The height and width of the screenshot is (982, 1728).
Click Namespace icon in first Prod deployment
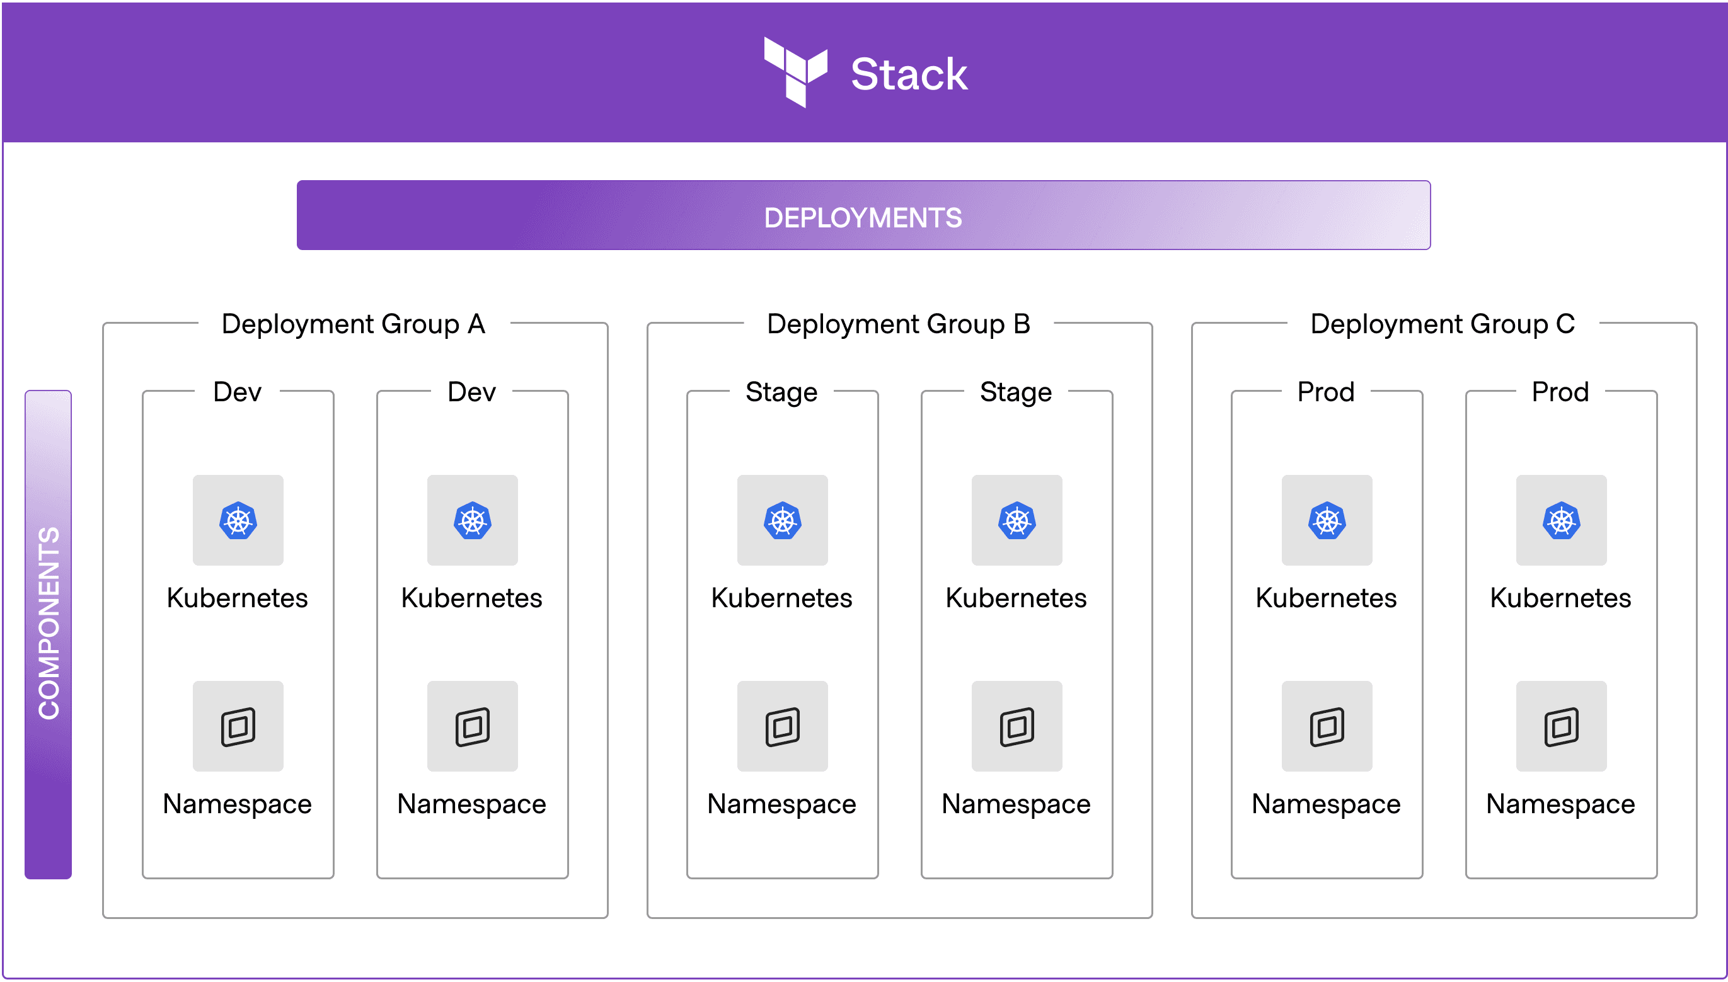pos(1327,726)
